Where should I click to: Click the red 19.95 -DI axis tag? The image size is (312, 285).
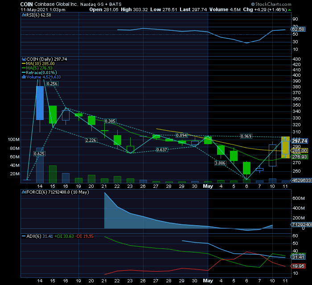(x=298, y=266)
